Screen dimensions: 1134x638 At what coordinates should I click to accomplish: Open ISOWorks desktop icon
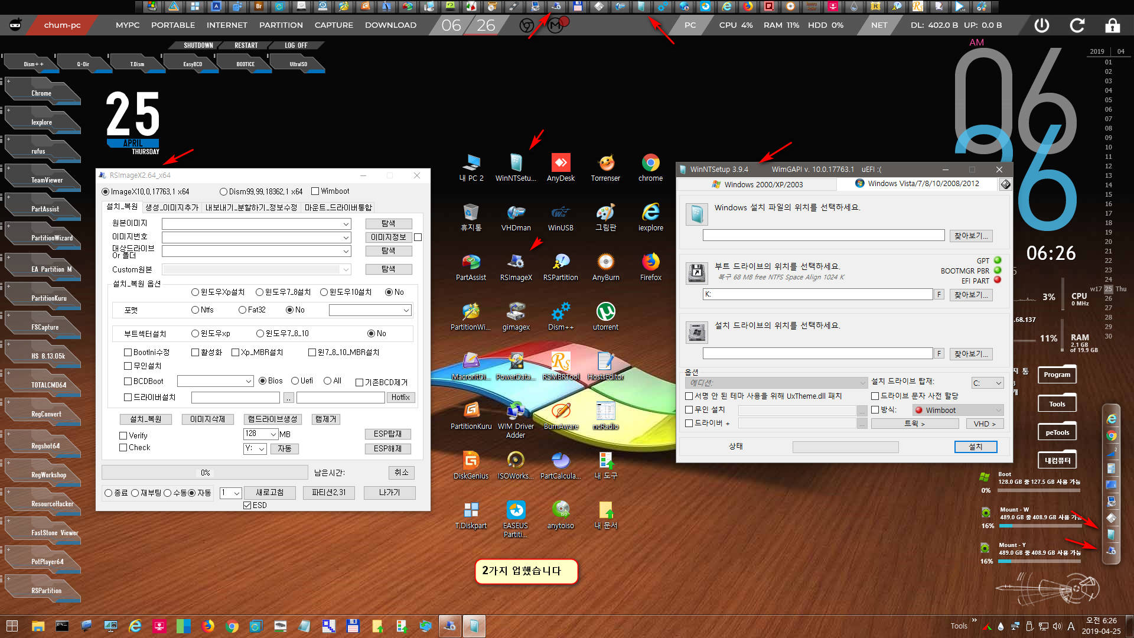(516, 465)
